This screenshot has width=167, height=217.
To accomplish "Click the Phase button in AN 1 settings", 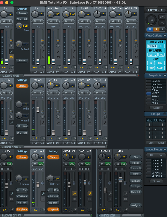I will [22, 60].
